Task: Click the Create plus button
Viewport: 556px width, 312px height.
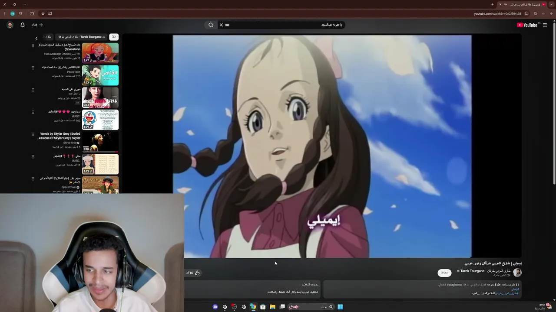Action: (38, 25)
